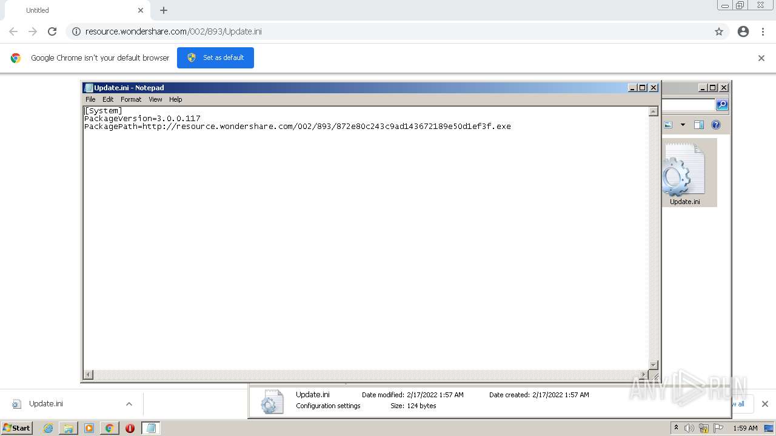Open the Edit menu in Notepad
The width and height of the screenshot is (776, 436).
click(x=108, y=99)
